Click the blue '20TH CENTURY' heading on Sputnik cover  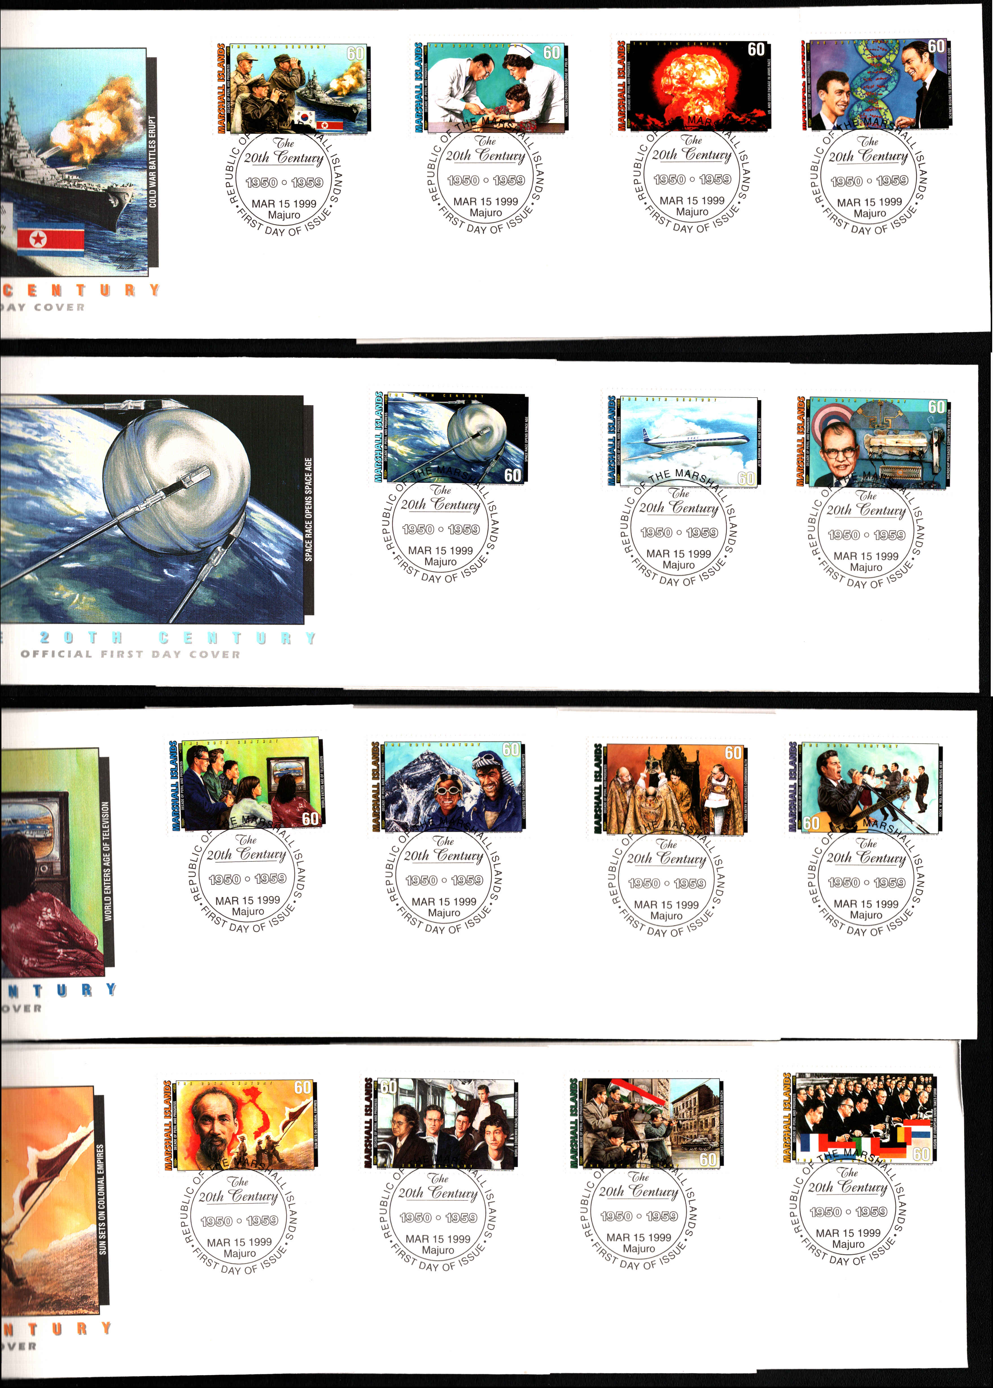[x=177, y=637]
